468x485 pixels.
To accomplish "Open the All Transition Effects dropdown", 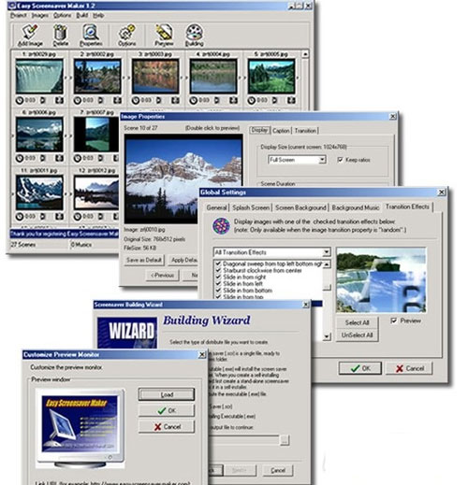I will tap(326, 251).
